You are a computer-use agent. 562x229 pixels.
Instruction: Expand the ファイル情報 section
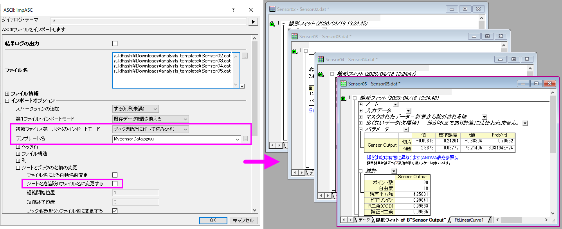[x=7, y=94]
